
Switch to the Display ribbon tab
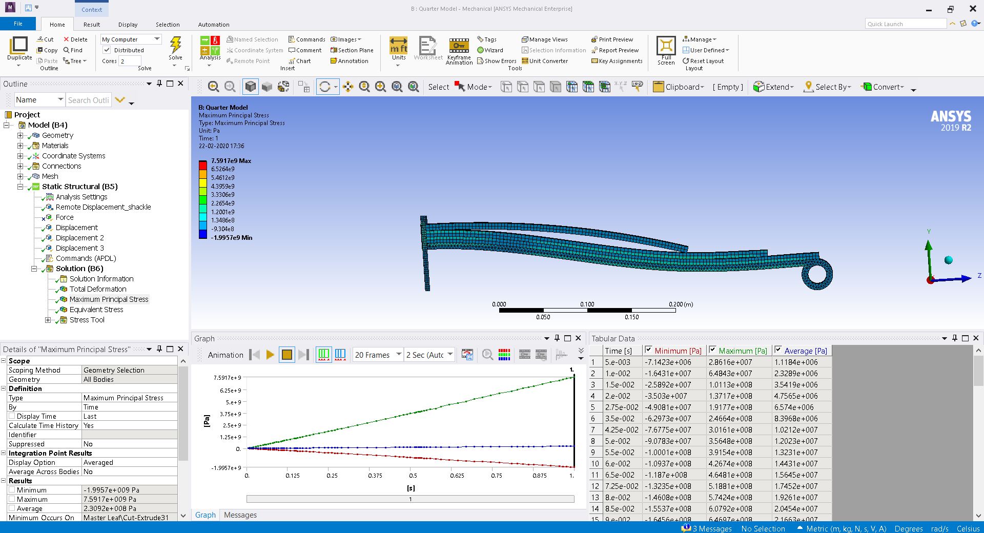[x=128, y=25]
